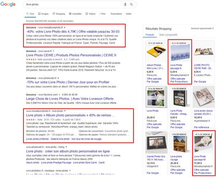Click Par Adference under myphotobook.fr
This screenshot has height=177, width=217.
tap(203, 127)
